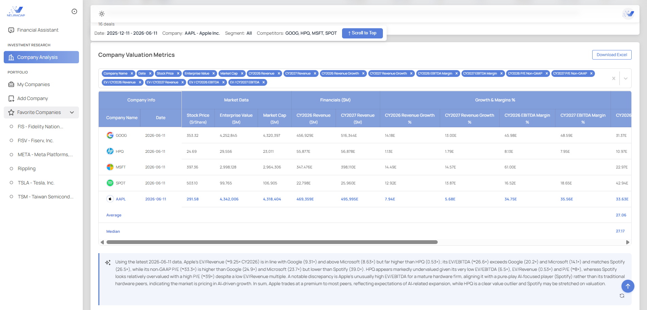Click the Market Cap column header
647x310 pixels.
click(x=275, y=118)
